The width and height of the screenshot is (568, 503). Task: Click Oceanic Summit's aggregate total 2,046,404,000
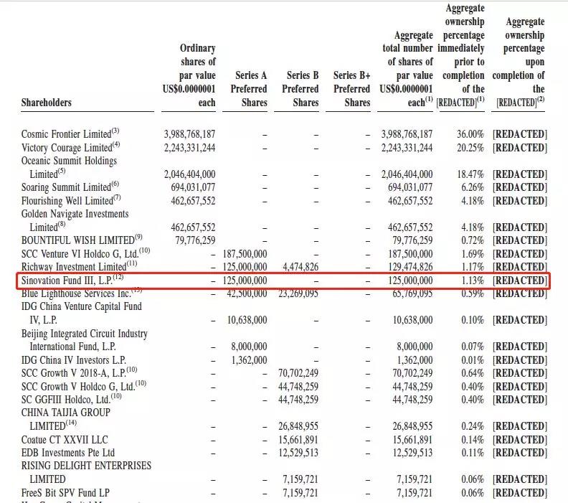407,174
